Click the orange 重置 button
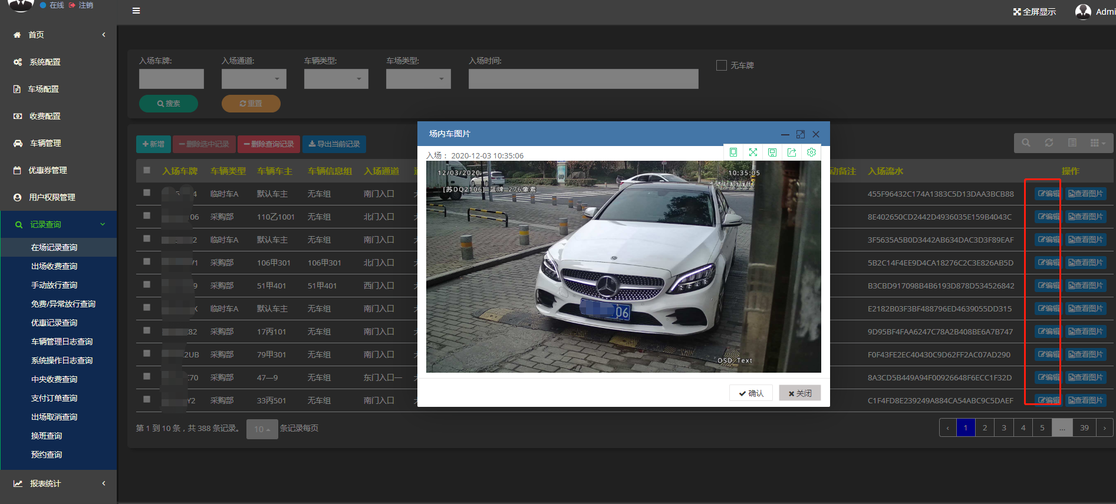This screenshot has width=1116, height=504. [x=251, y=104]
